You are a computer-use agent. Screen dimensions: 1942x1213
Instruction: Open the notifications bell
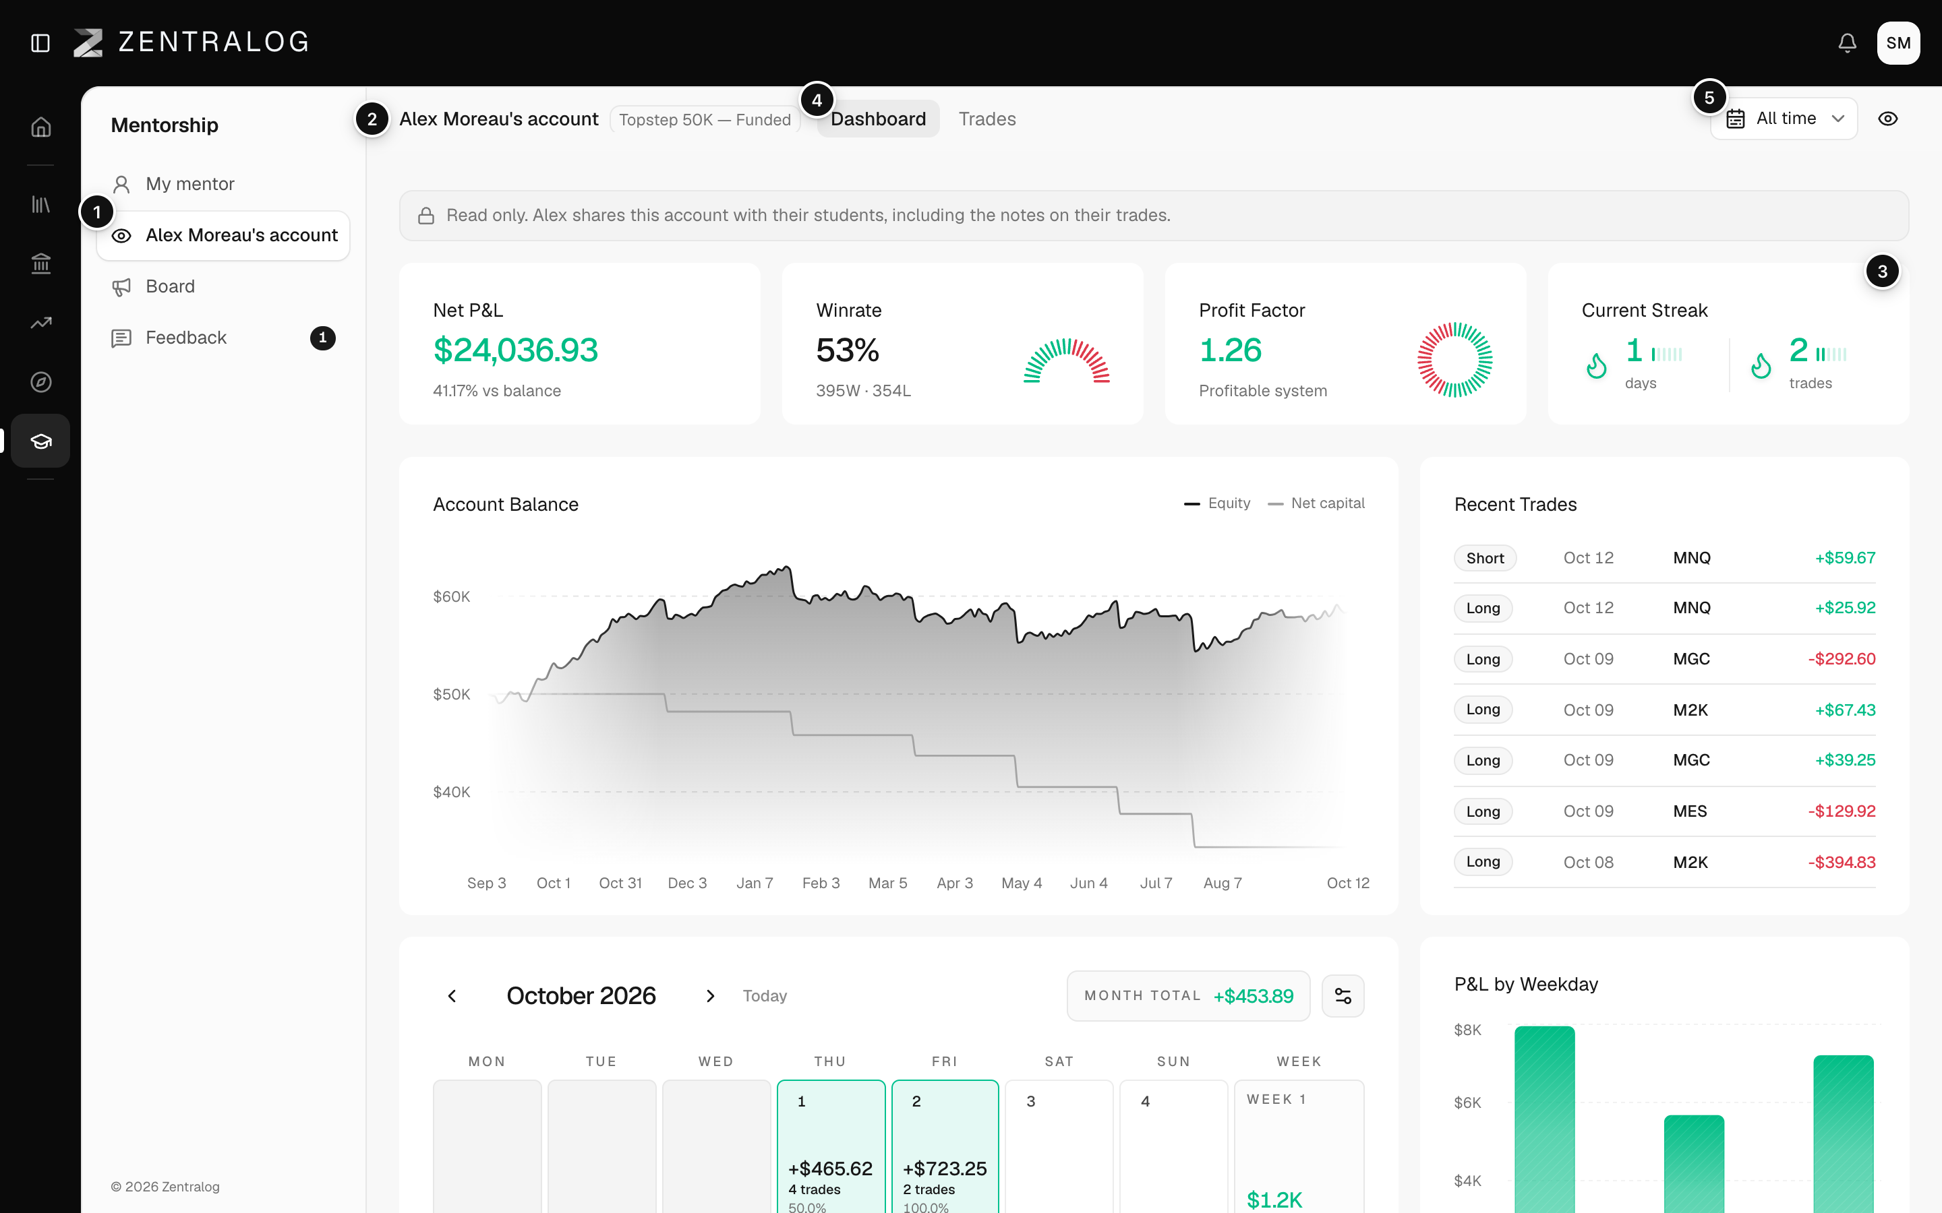coord(1846,42)
